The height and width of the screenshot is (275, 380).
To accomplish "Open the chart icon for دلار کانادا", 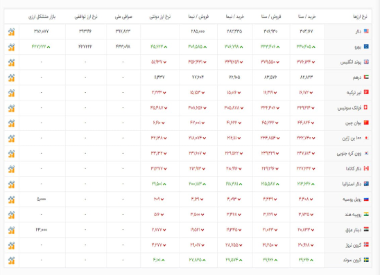I will (11, 169).
